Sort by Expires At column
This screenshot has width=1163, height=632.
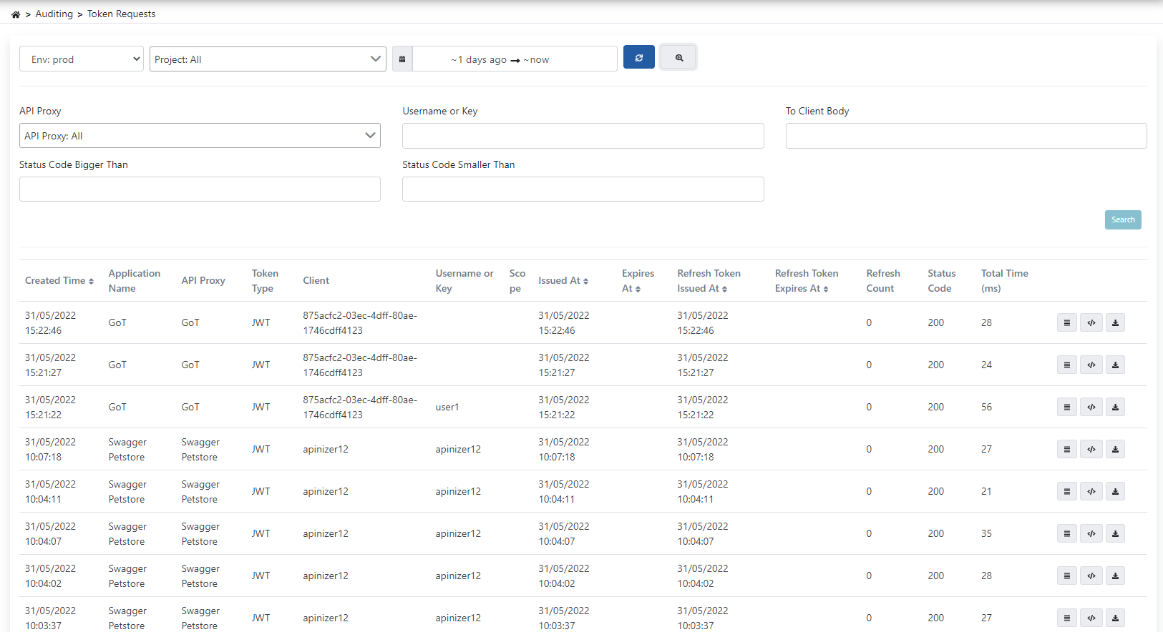coord(638,281)
